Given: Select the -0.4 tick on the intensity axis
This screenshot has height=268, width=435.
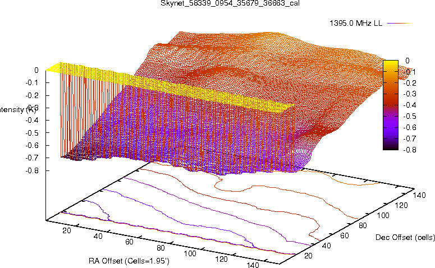Looking at the screenshot, I should [32, 121].
